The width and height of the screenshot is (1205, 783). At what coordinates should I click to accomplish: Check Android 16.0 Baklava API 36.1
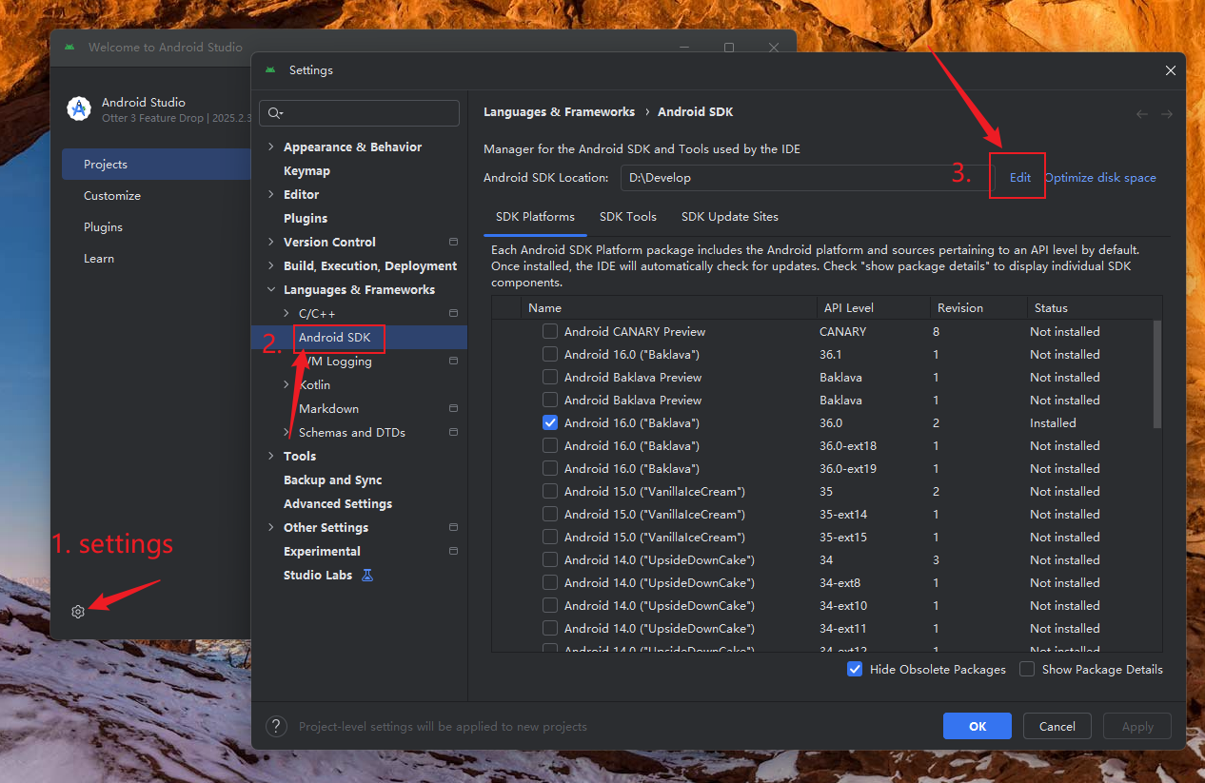coord(550,354)
